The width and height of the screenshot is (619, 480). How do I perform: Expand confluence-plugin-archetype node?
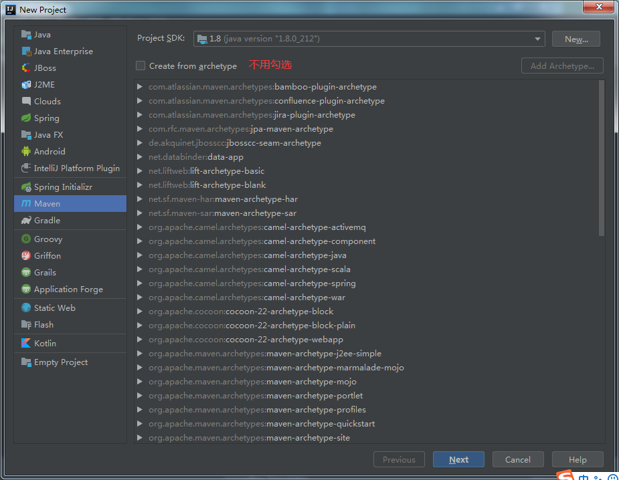pos(139,100)
